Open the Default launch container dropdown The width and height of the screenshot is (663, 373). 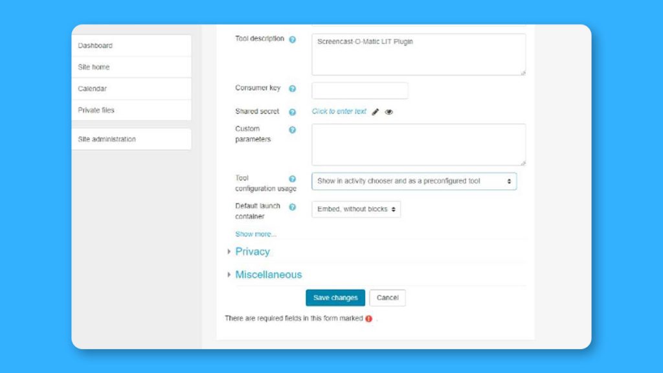coord(355,209)
